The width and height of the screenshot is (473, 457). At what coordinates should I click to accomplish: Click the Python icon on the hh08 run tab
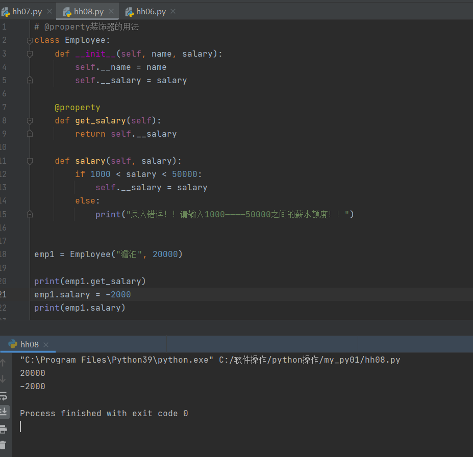[x=13, y=344]
